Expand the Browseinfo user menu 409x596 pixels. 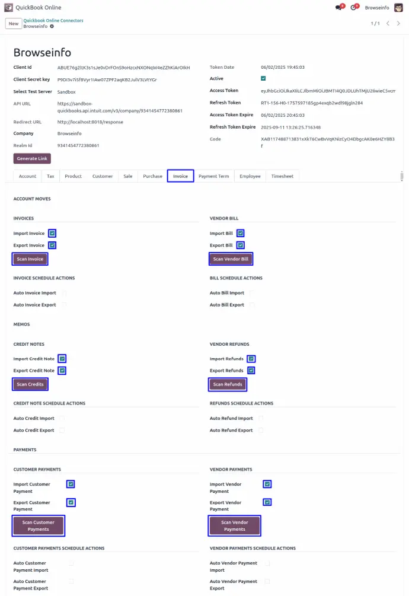[377, 8]
